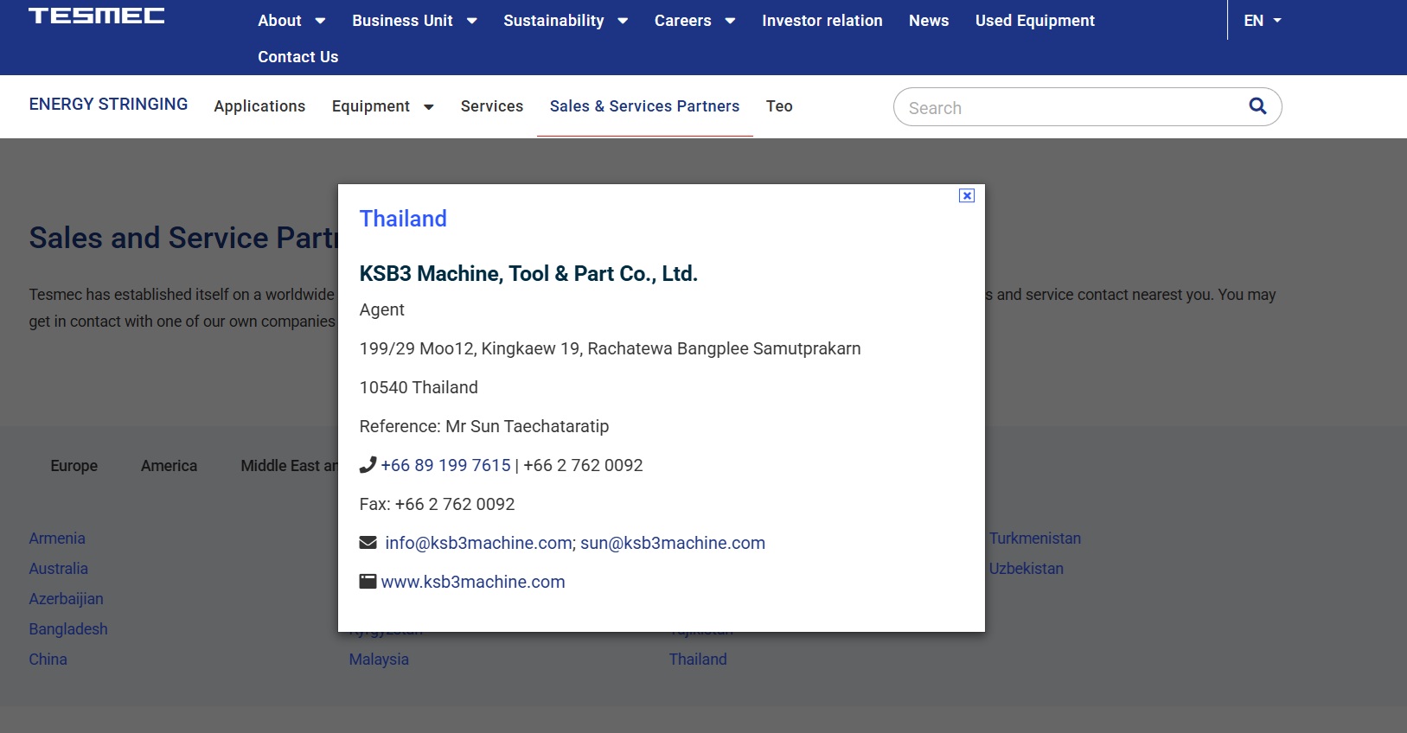Open Bangladesh partner link

coord(68,629)
